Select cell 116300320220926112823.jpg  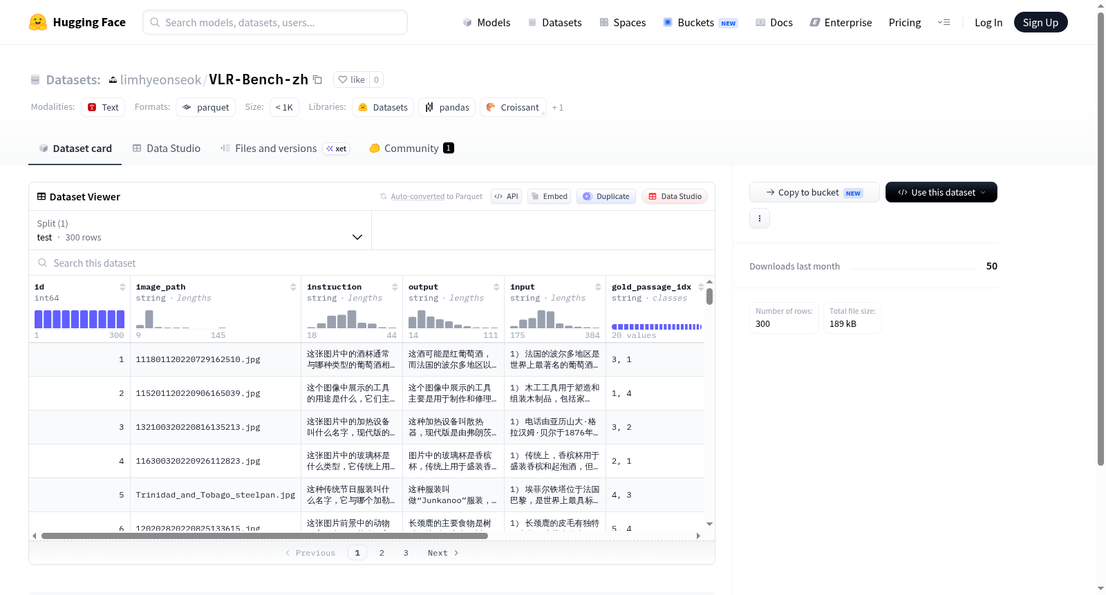(216, 461)
